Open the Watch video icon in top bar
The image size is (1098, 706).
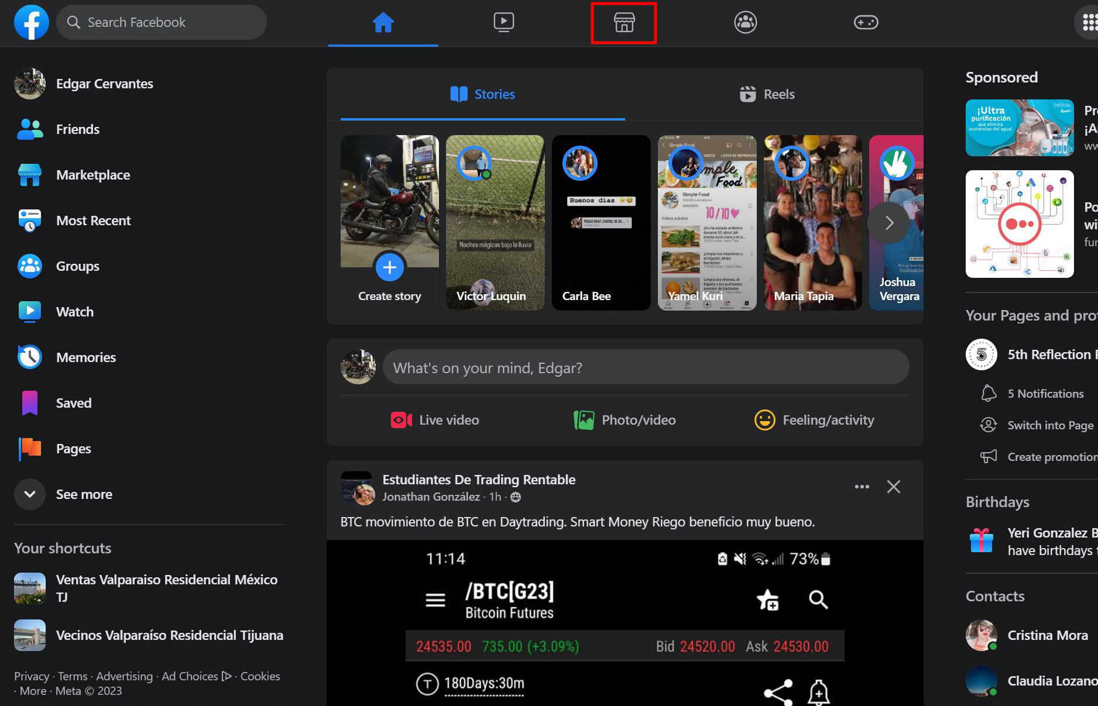point(503,23)
